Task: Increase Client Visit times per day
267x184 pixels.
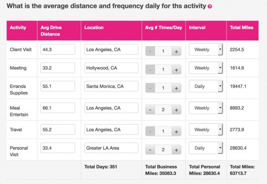Action: (176, 51)
